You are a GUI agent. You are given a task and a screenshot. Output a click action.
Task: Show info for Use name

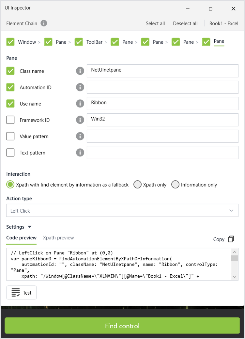coord(80,104)
